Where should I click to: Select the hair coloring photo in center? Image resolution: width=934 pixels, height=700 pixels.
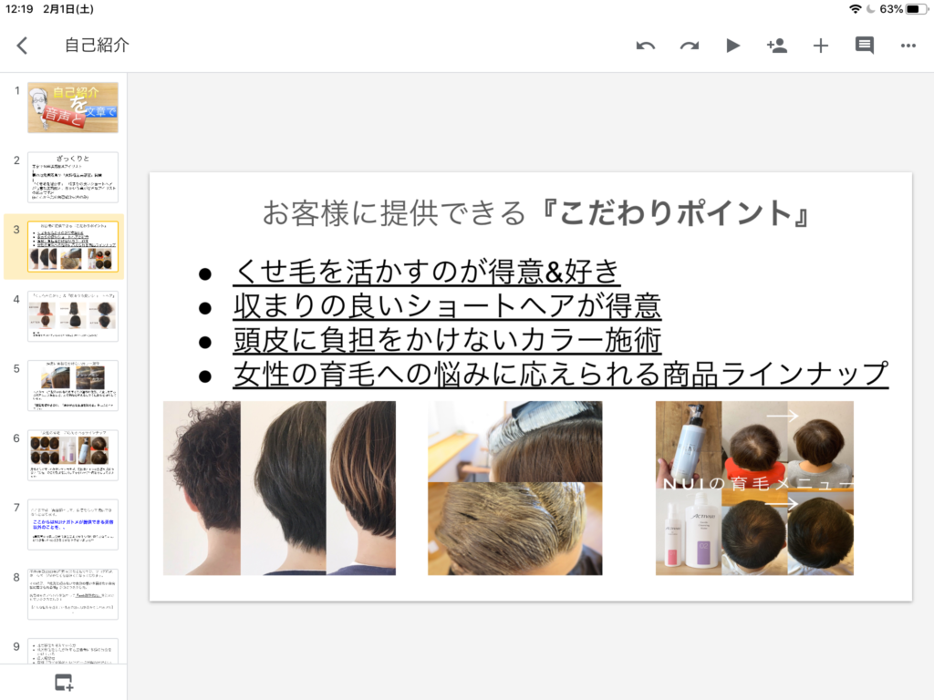coord(515,488)
